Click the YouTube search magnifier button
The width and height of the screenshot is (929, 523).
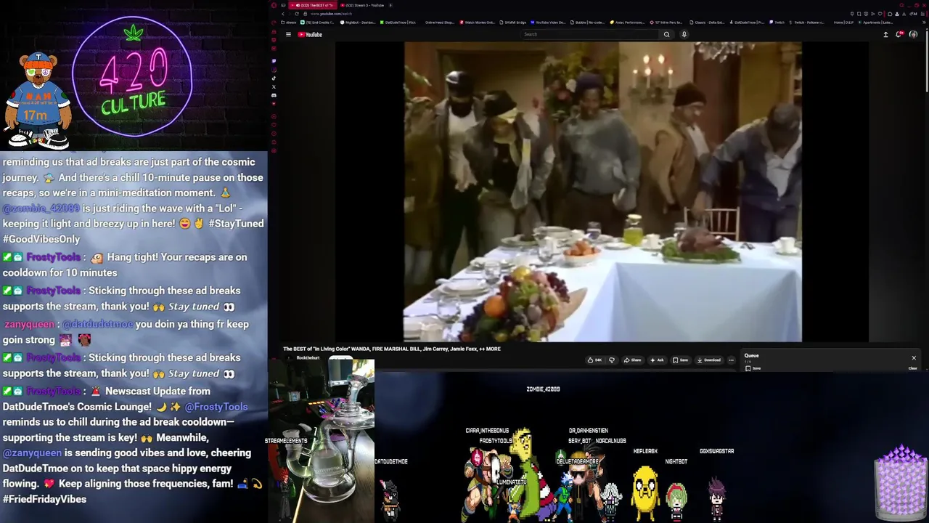coord(666,34)
